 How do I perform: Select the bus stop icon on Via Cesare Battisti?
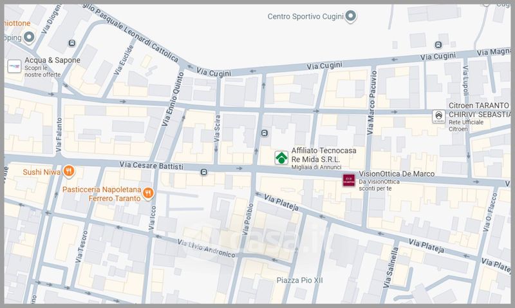(204, 172)
